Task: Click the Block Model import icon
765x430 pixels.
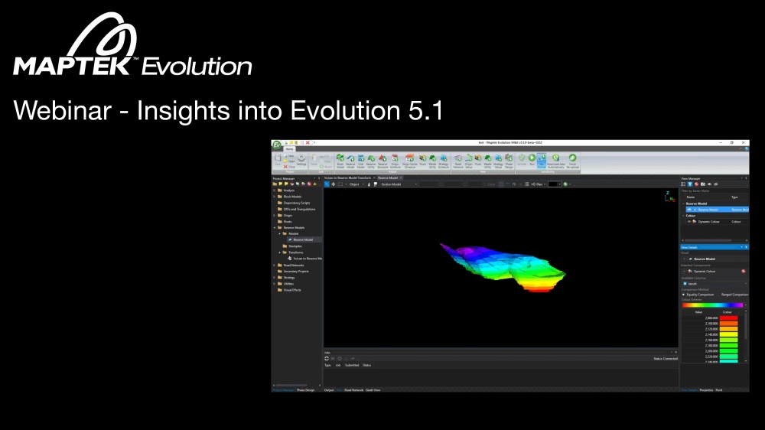Action: pyautogui.click(x=340, y=161)
